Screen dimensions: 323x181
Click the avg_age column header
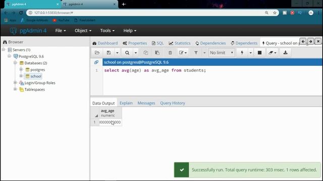111,113
